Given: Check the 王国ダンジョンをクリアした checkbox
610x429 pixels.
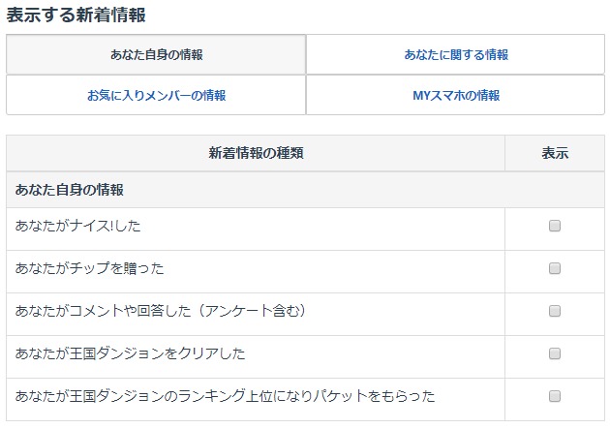Looking at the screenshot, I should [555, 353].
